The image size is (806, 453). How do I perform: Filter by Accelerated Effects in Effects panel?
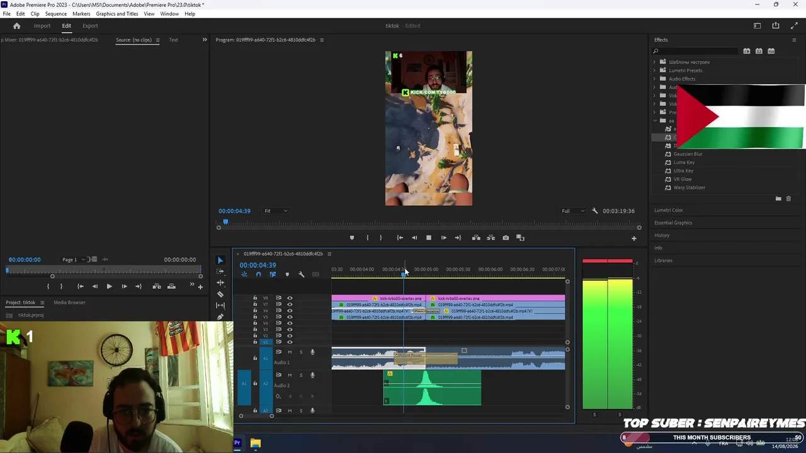[x=747, y=51]
